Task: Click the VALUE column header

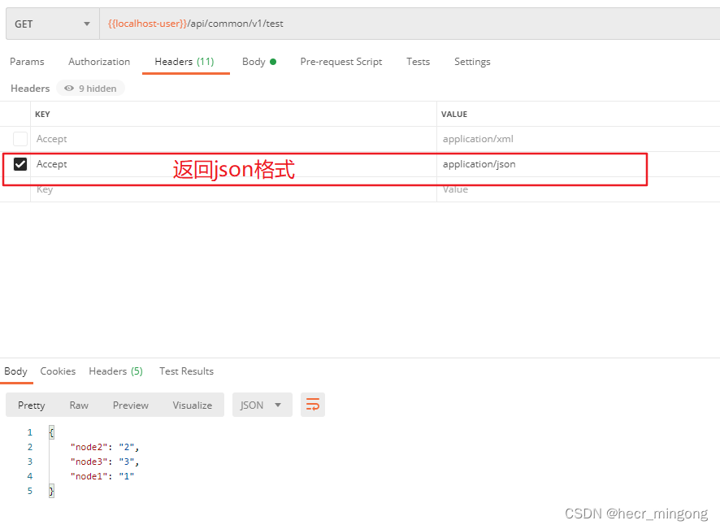Action: click(454, 114)
